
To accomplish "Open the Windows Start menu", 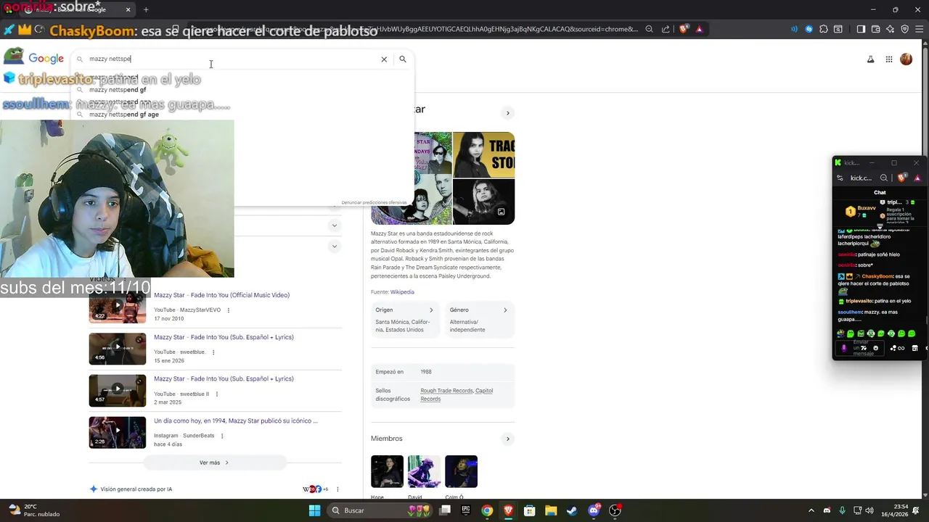I will click(x=314, y=510).
